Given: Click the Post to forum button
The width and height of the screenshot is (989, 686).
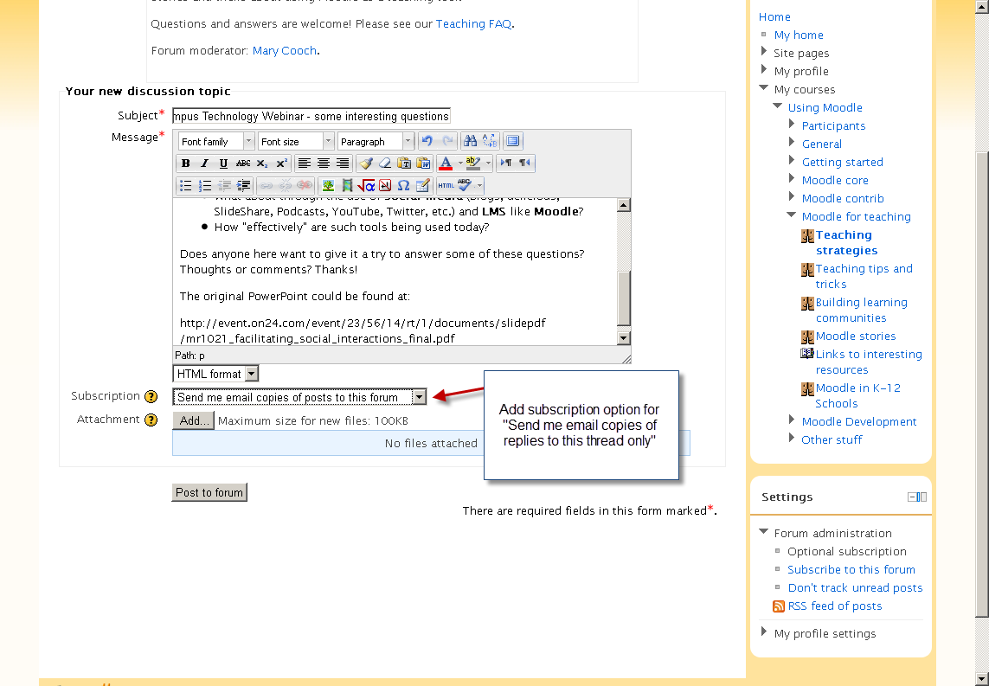Looking at the screenshot, I should point(209,492).
